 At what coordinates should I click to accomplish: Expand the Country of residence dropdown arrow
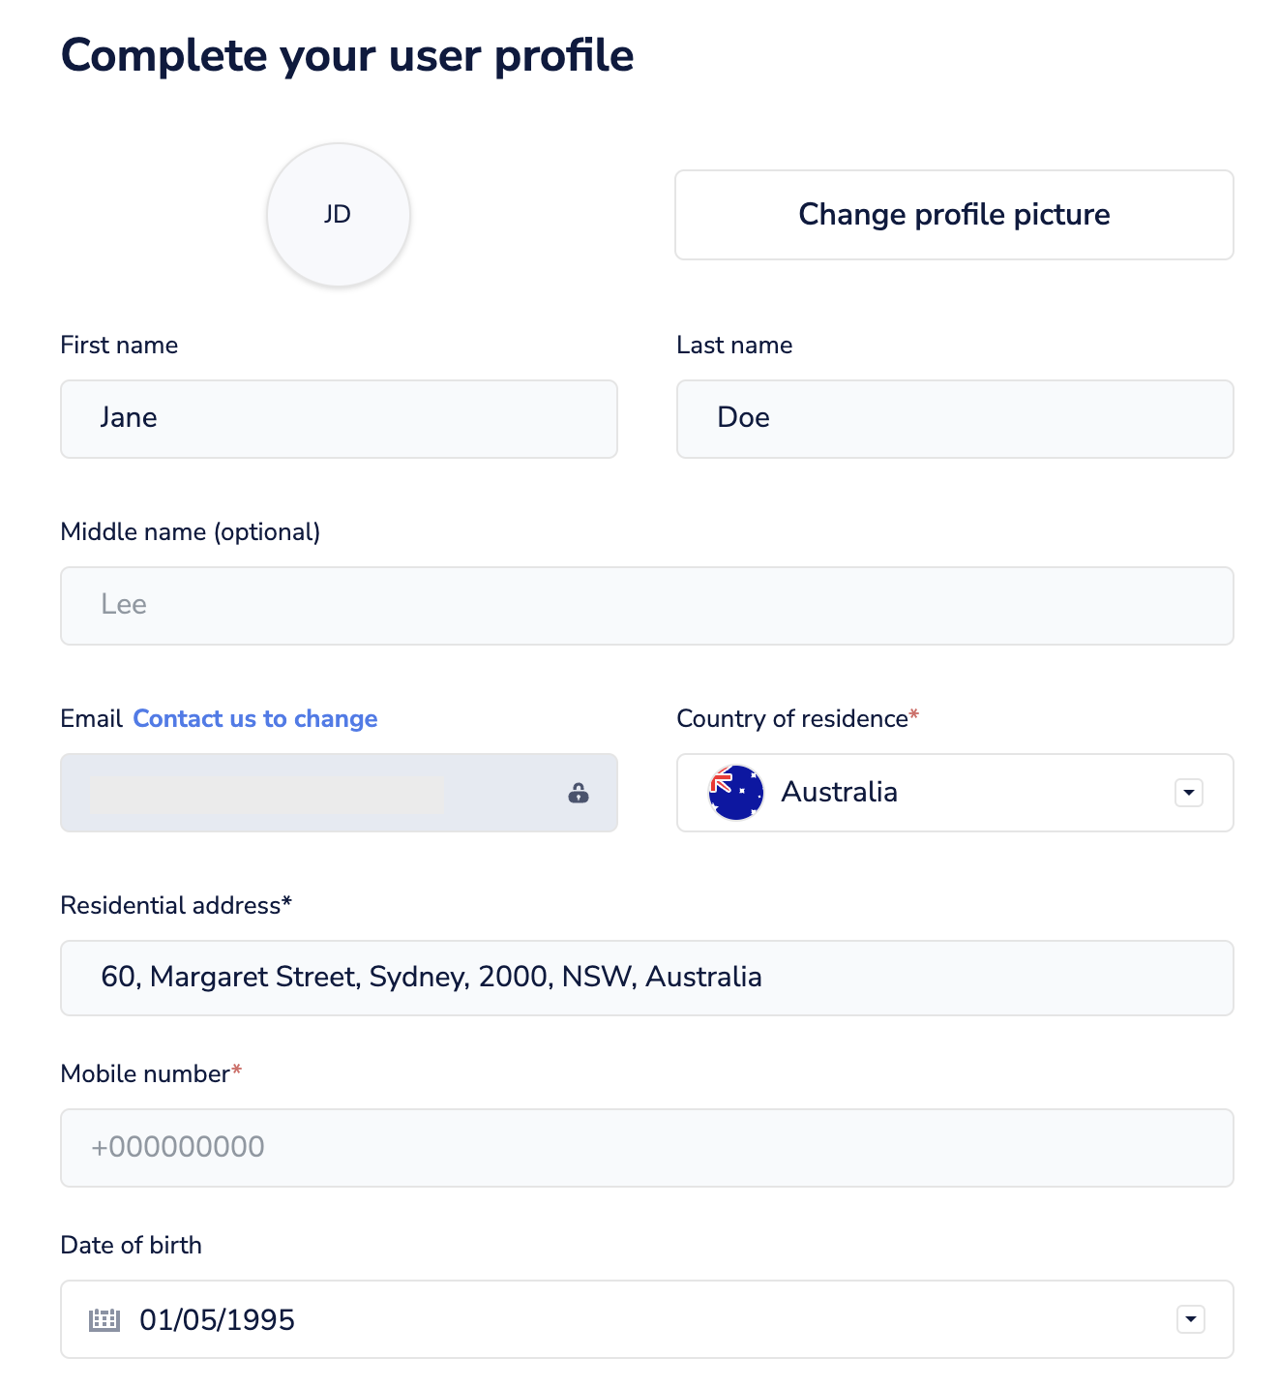point(1188,793)
